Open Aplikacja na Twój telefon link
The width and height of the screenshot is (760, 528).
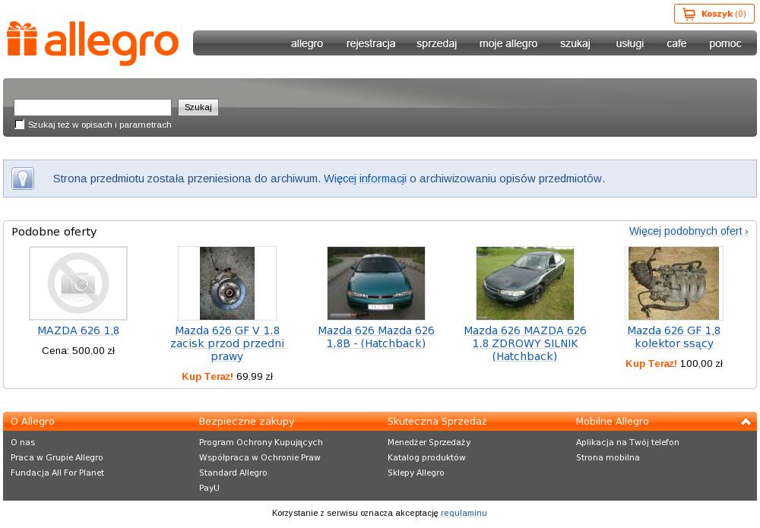pos(628,442)
